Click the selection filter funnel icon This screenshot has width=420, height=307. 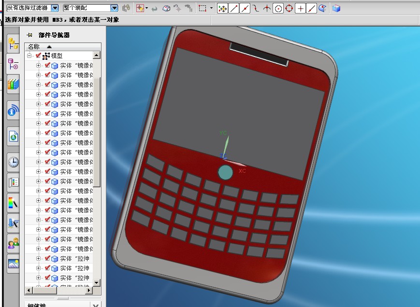[x=140, y=8]
